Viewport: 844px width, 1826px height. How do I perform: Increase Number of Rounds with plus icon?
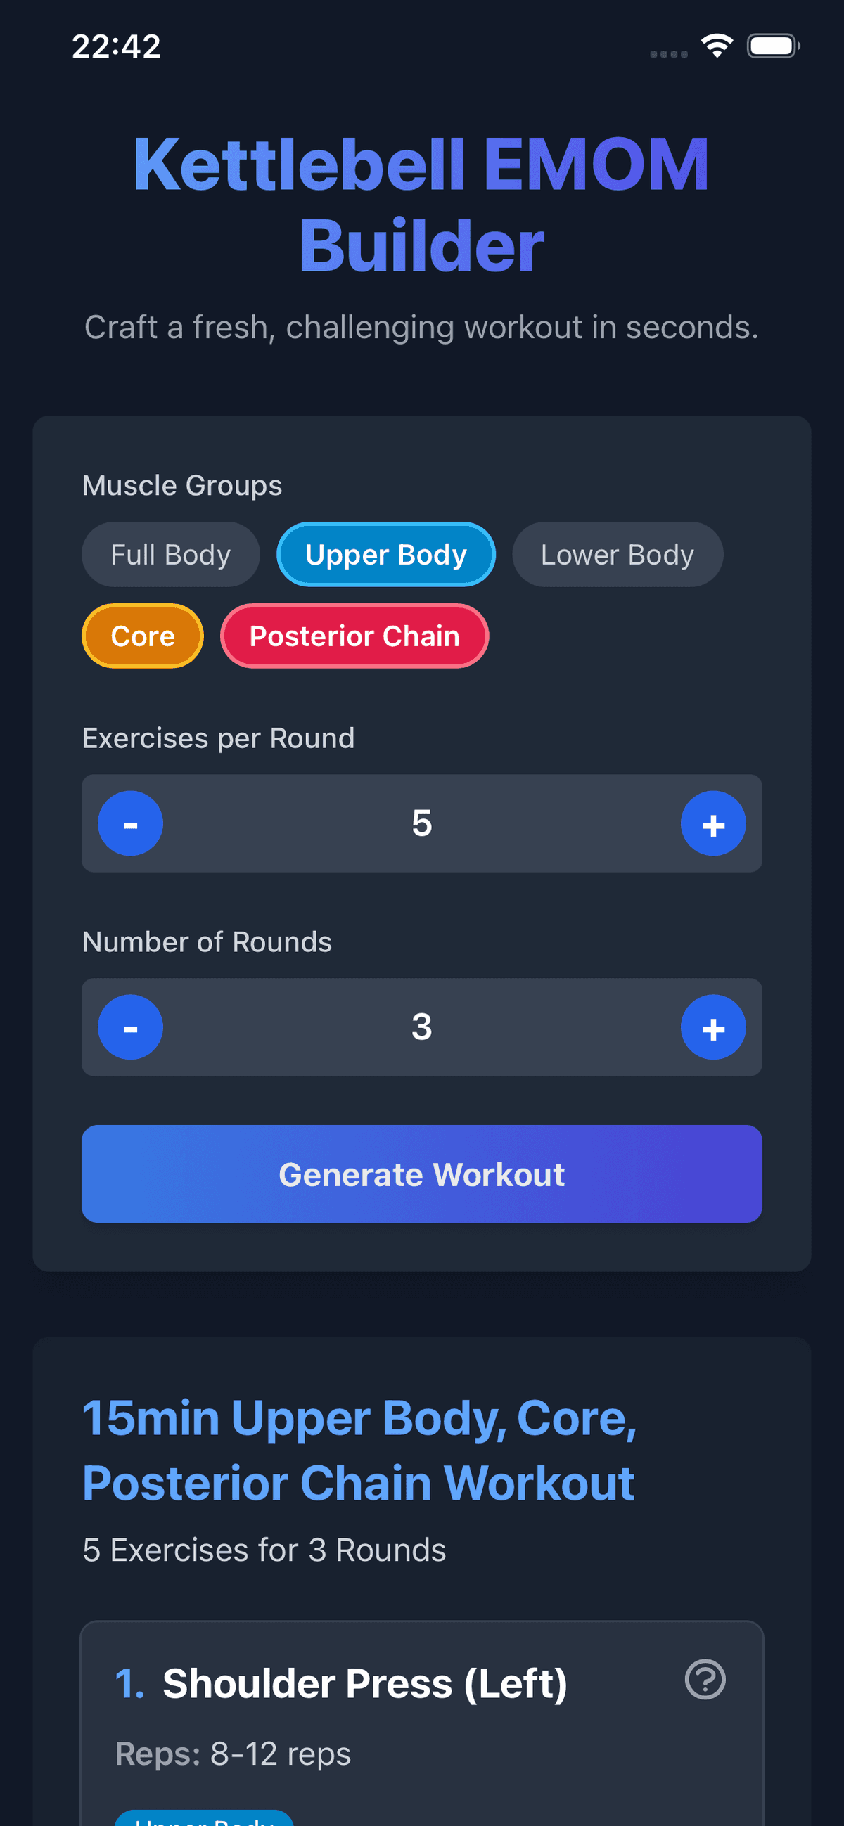(x=713, y=1027)
